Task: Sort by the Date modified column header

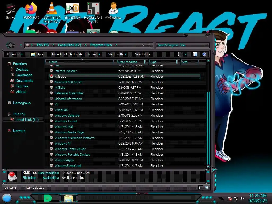Action: 131,62
